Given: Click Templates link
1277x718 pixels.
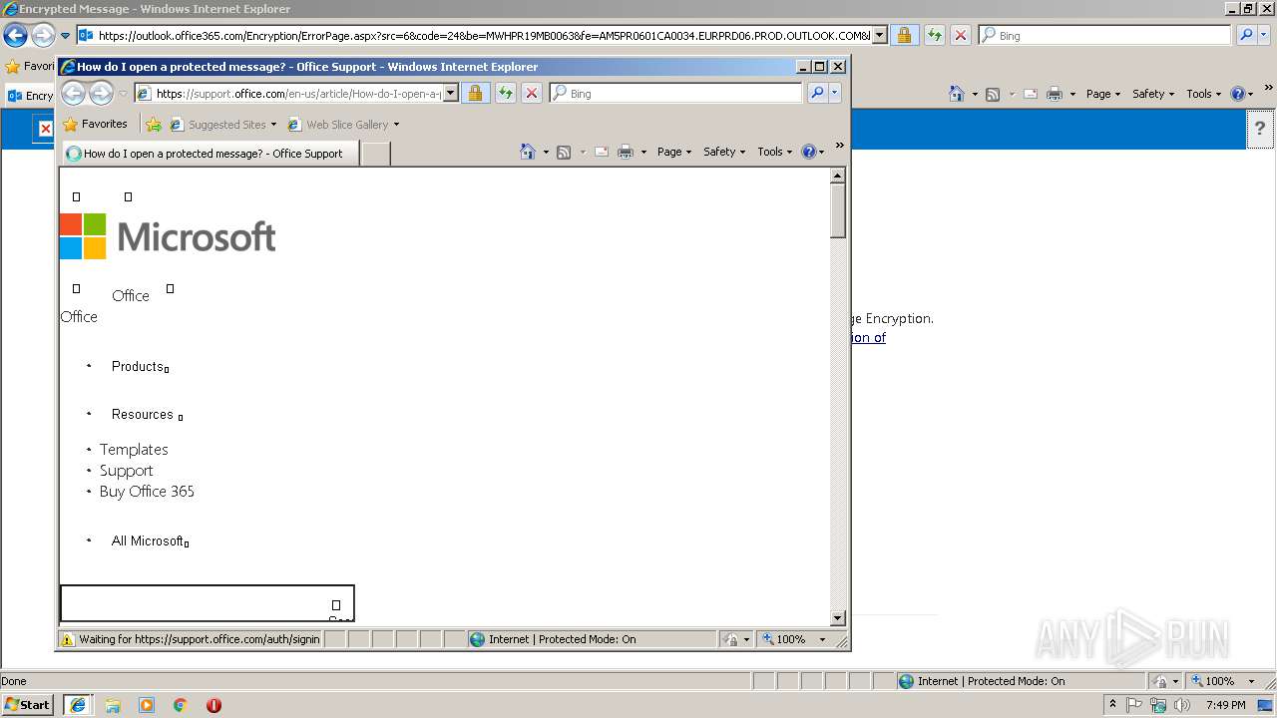Looking at the screenshot, I should [134, 450].
